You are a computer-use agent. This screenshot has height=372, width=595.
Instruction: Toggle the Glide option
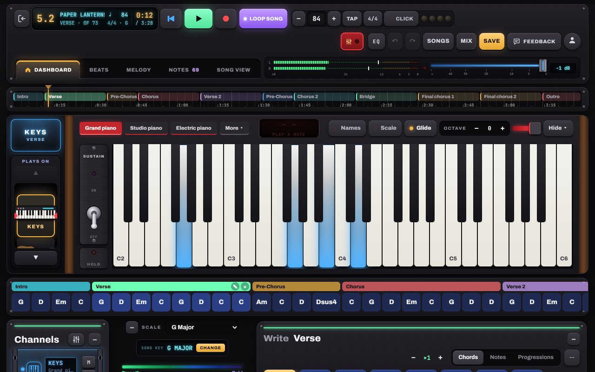(420, 128)
